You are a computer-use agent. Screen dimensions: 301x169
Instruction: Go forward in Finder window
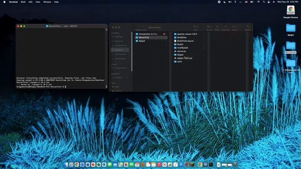pyautogui.click(x=143, y=27)
